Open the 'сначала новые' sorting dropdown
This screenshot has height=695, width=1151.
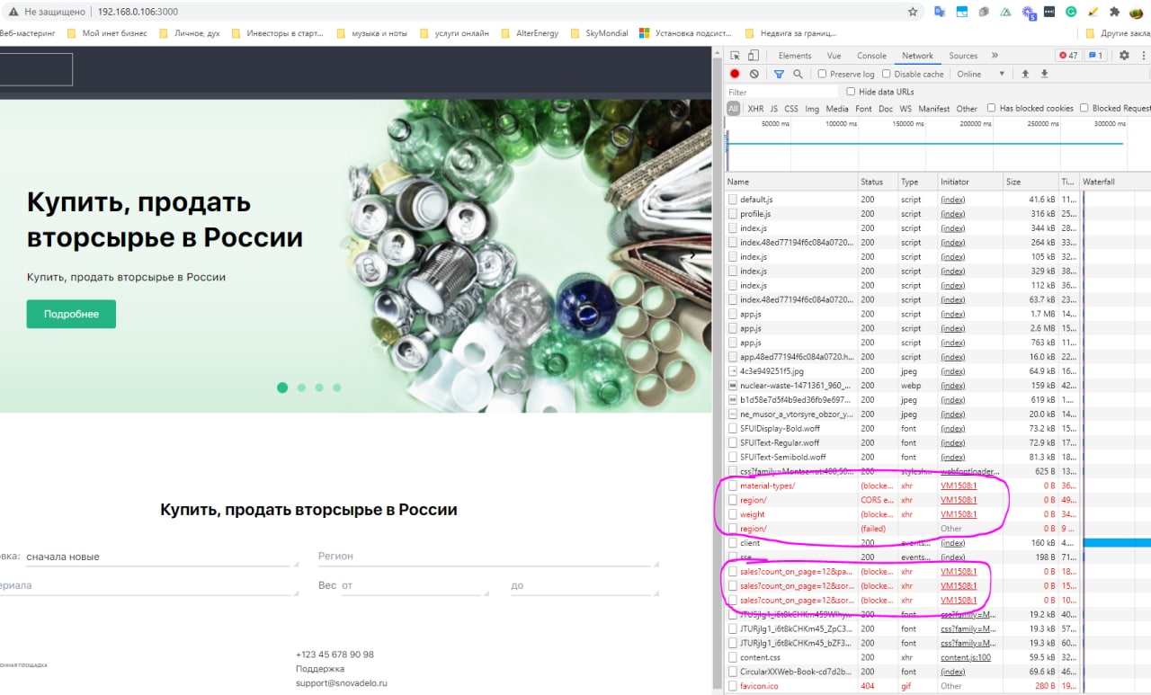coord(162,557)
